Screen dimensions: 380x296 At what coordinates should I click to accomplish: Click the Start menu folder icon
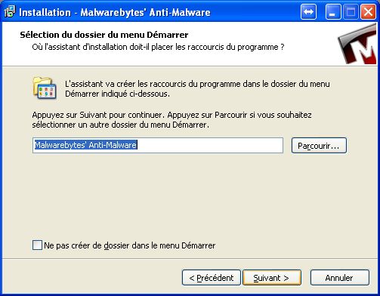(45, 88)
